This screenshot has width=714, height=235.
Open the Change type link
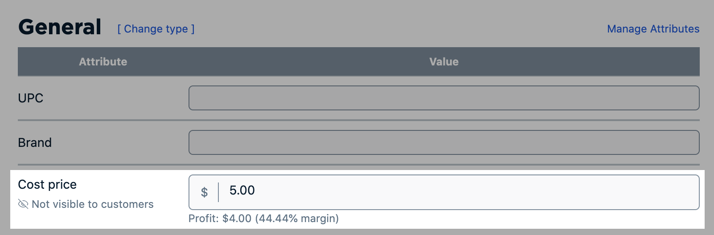pyautogui.click(x=156, y=29)
